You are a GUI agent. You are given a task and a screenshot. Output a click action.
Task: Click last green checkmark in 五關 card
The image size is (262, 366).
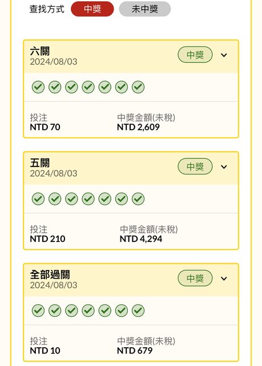click(138, 199)
